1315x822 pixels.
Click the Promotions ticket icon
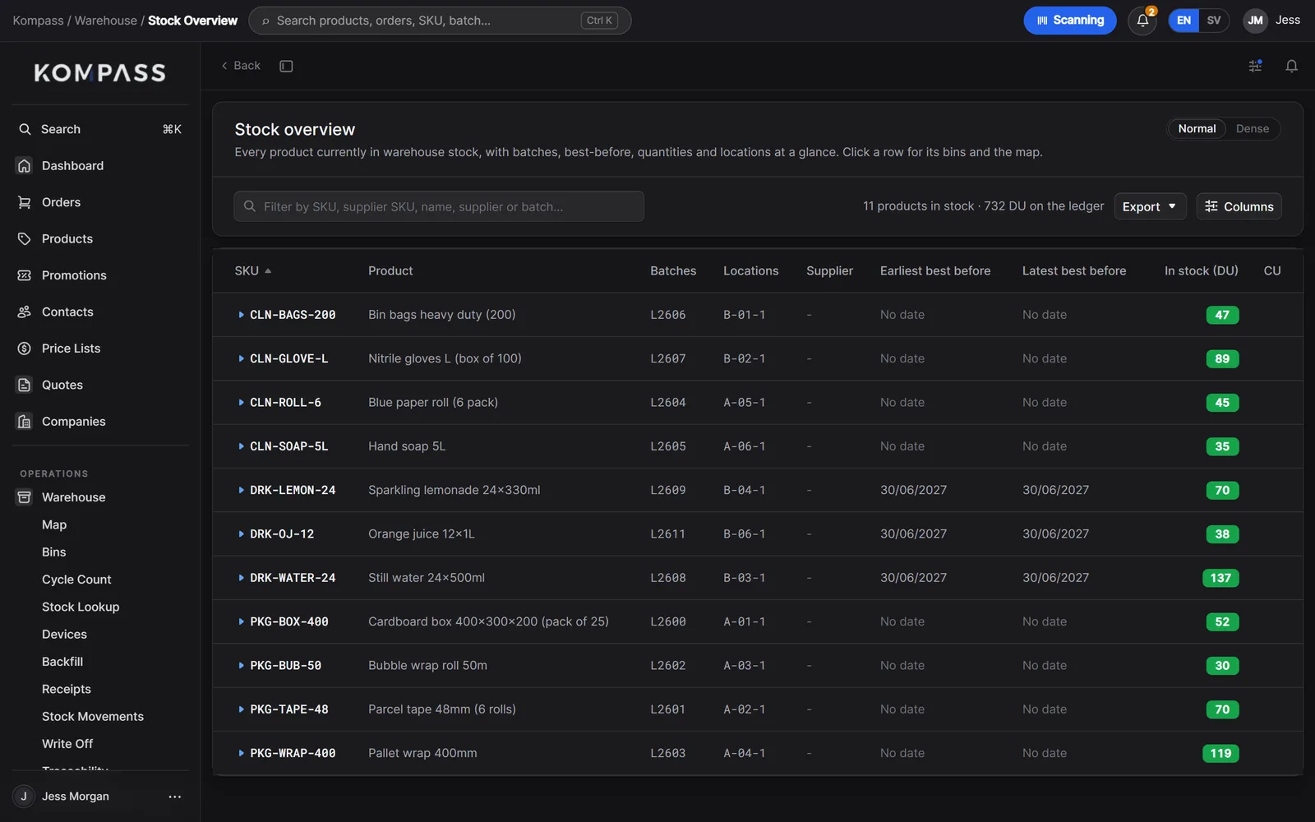tap(25, 275)
